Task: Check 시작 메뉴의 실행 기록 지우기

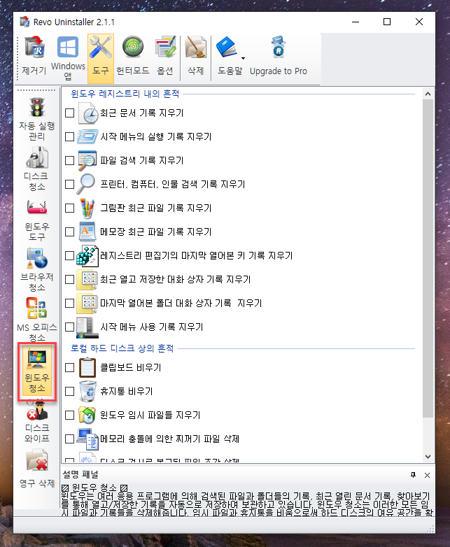Action: click(70, 137)
